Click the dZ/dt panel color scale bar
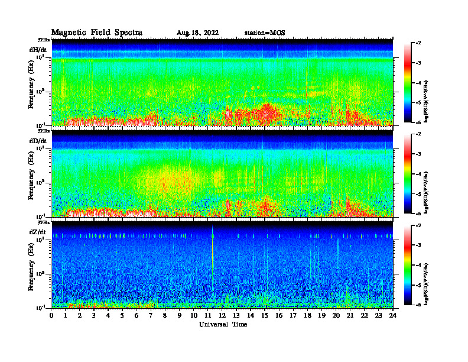The width and height of the screenshot is (468, 362). click(407, 265)
